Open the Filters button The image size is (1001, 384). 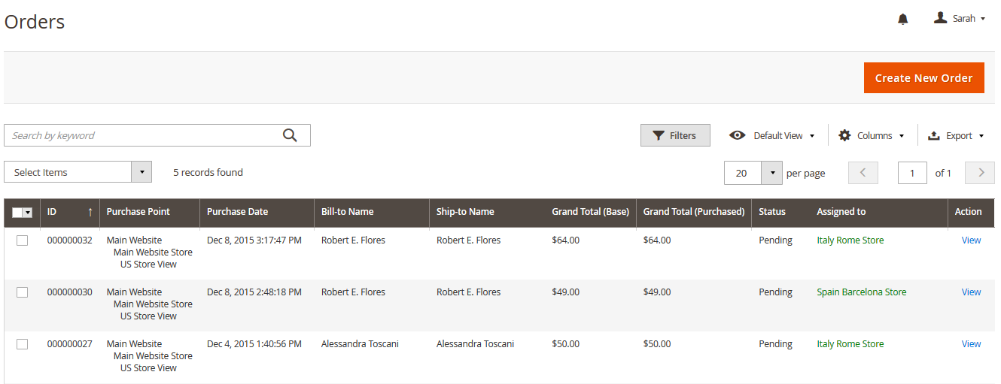tap(675, 135)
